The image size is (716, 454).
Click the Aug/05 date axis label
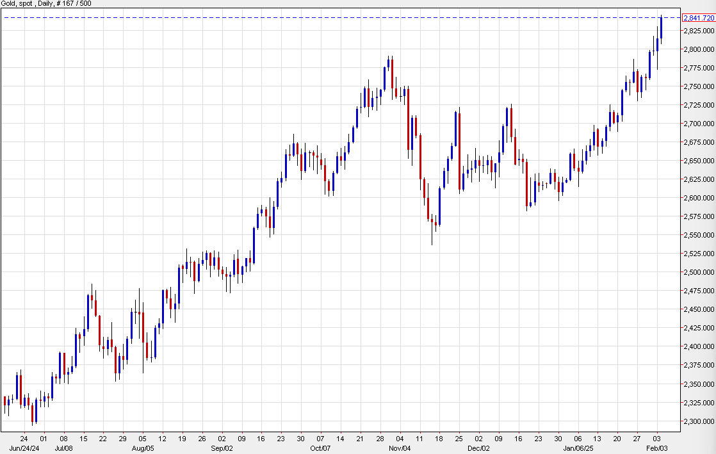143,448
